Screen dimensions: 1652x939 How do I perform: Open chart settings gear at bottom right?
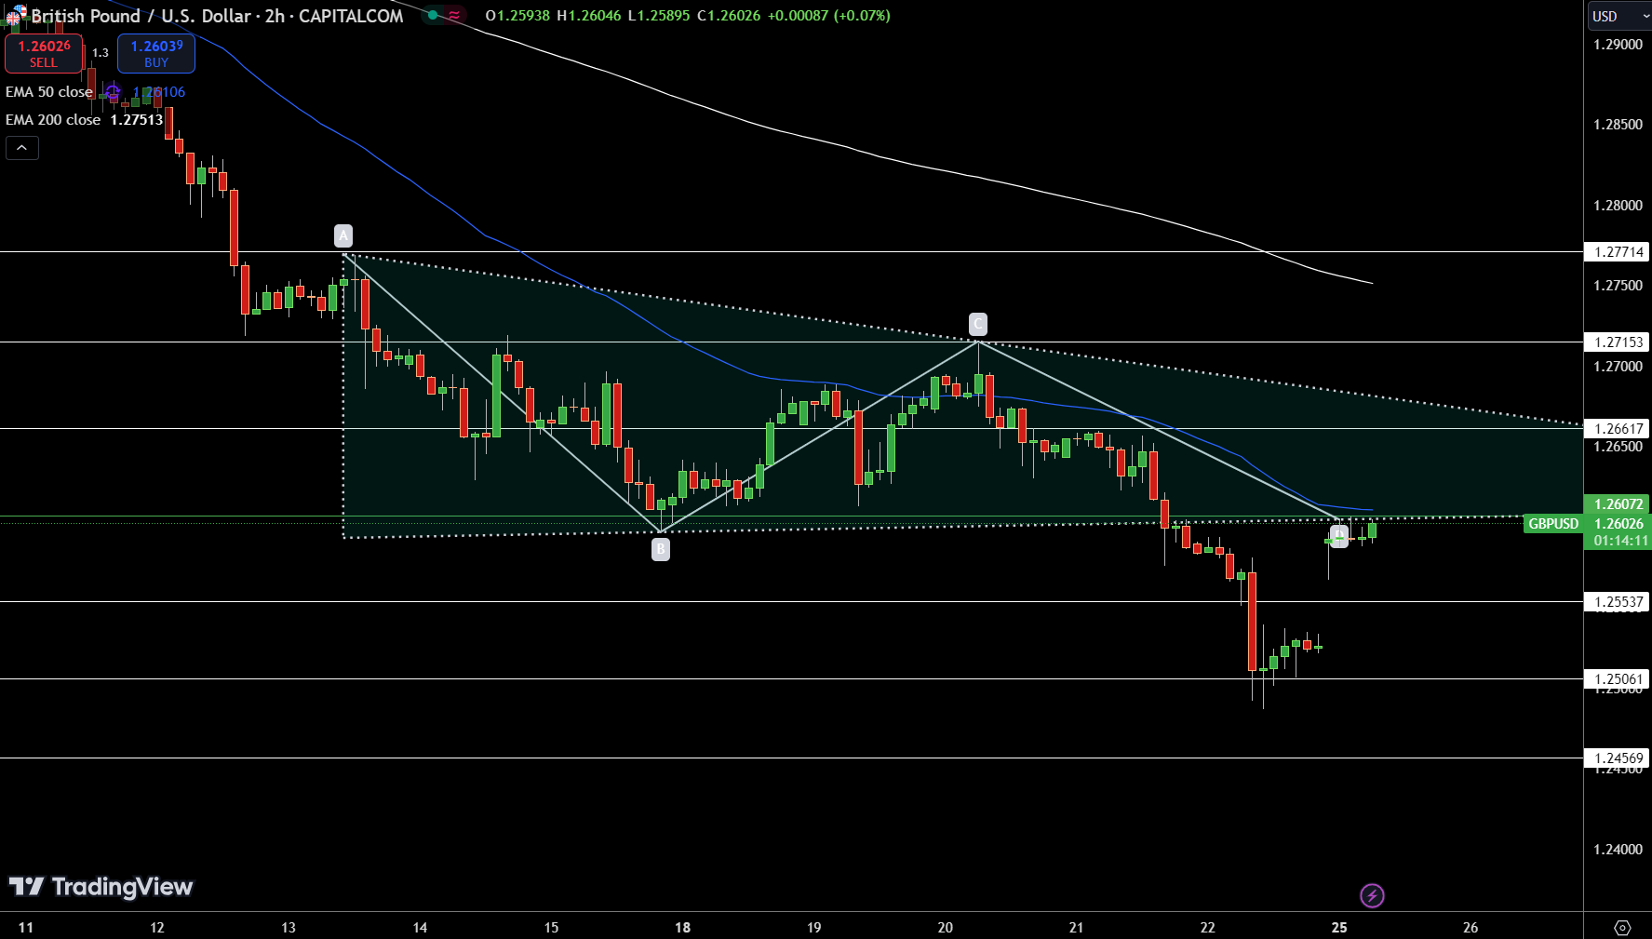pyautogui.click(x=1622, y=927)
